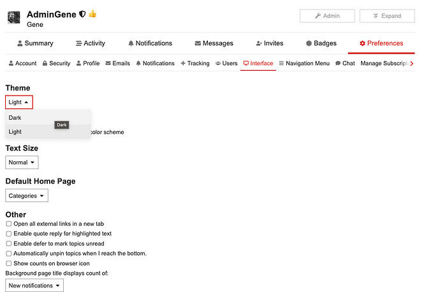Go to the Summary tab
Viewport: 440px width, 292px height.
(35, 43)
